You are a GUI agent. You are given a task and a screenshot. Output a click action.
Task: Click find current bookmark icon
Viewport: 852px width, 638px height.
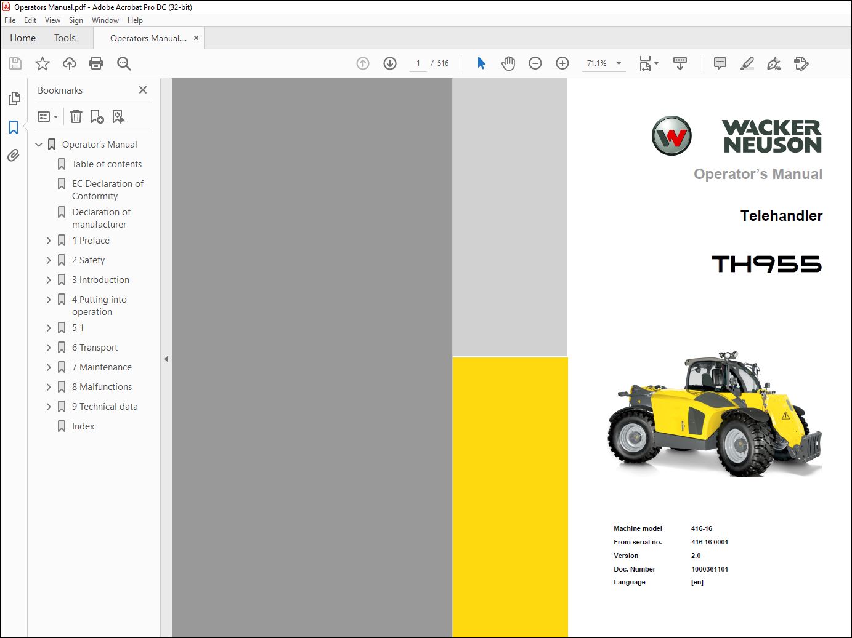pyautogui.click(x=118, y=116)
